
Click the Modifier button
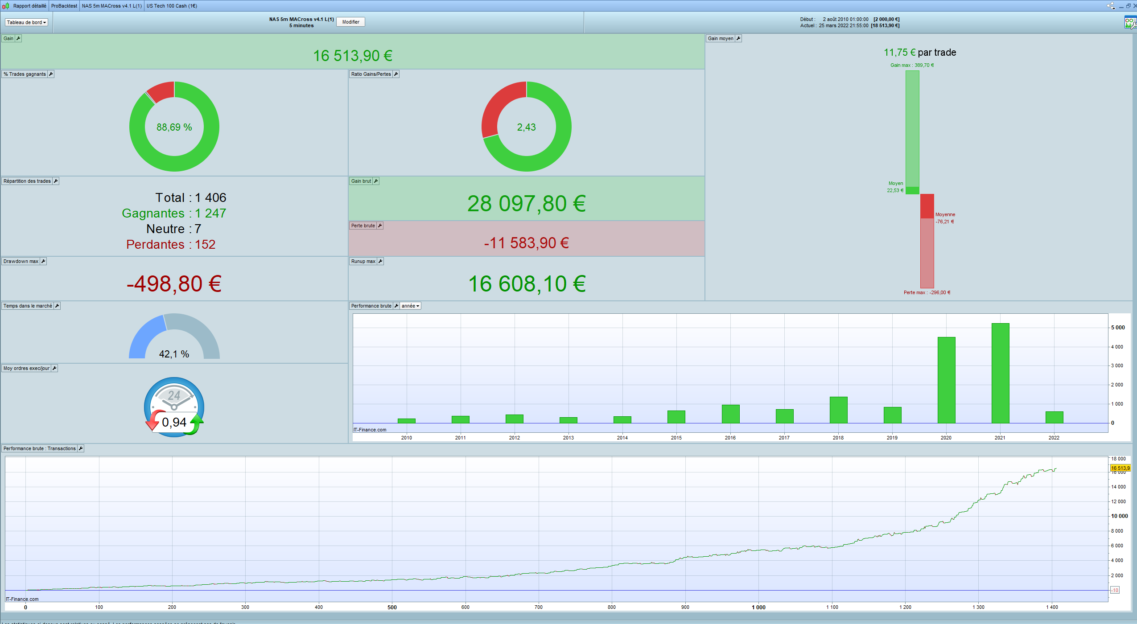(x=350, y=22)
